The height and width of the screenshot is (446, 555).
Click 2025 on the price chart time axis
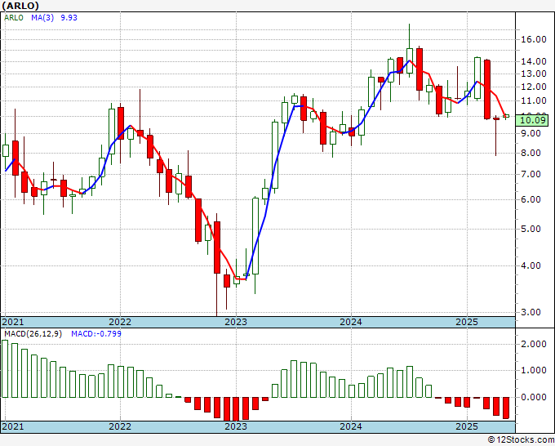(x=467, y=322)
